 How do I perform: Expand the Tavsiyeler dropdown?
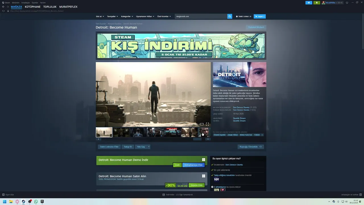click(112, 17)
